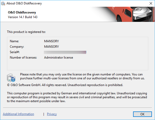The image size is (155, 120).
Task: Click the 'This product is registered to' text
Action: click(26, 32)
